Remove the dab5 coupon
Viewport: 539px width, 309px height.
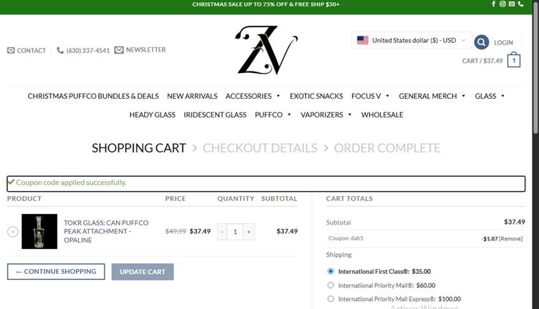tap(511, 239)
